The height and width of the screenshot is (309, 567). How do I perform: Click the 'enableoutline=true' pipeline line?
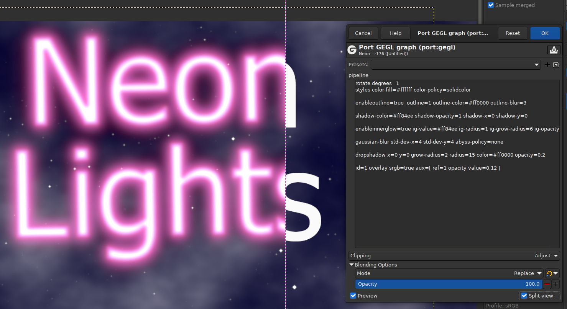[x=440, y=103]
